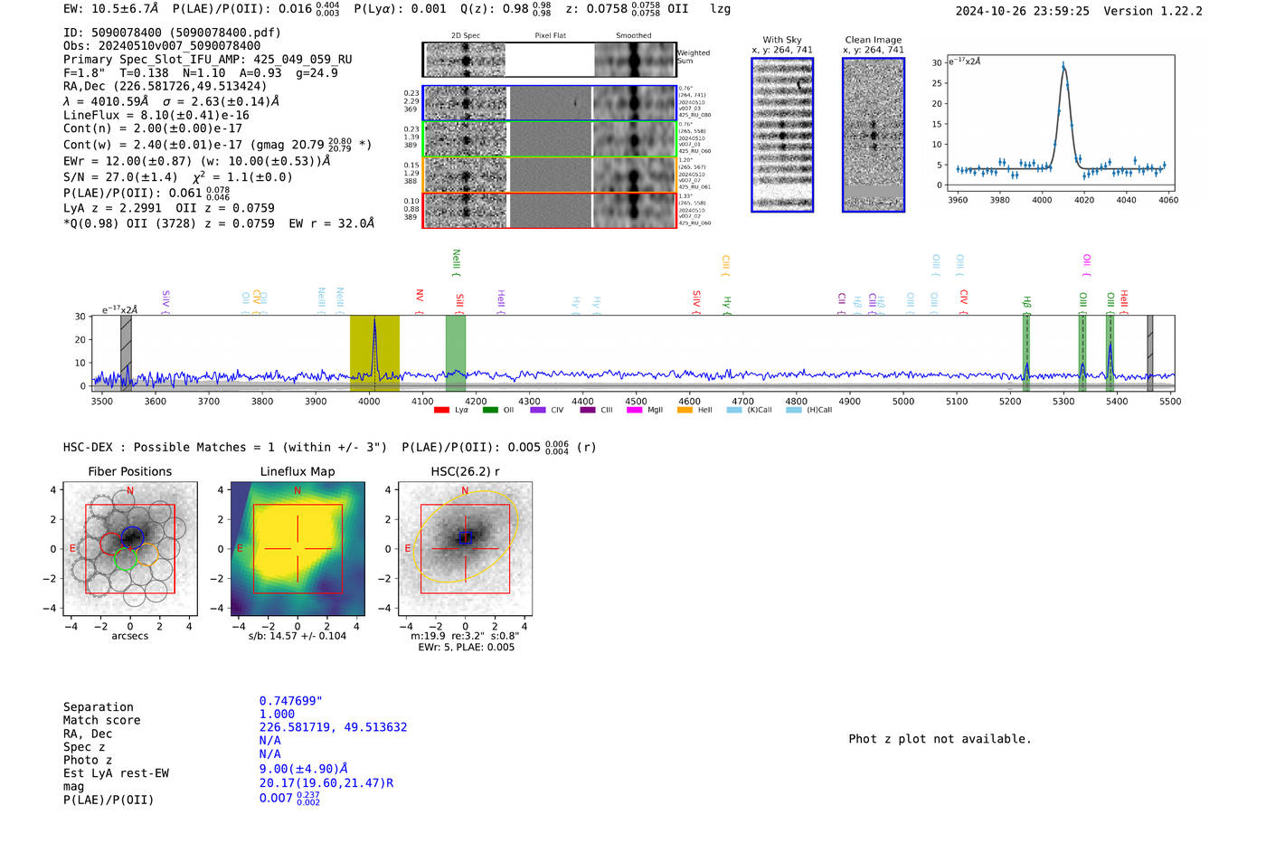Click the blue '226.581719, 49.513632' coordinates

pos(333,727)
